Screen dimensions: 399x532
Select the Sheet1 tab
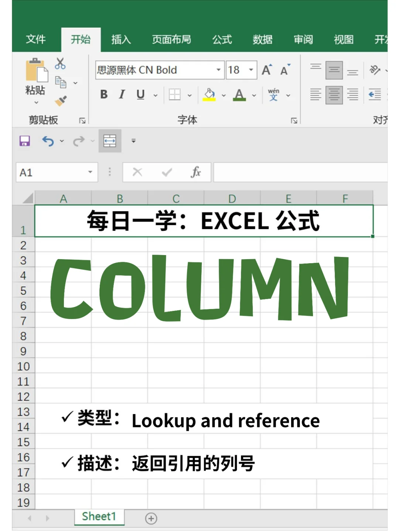[x=99, y=516]
